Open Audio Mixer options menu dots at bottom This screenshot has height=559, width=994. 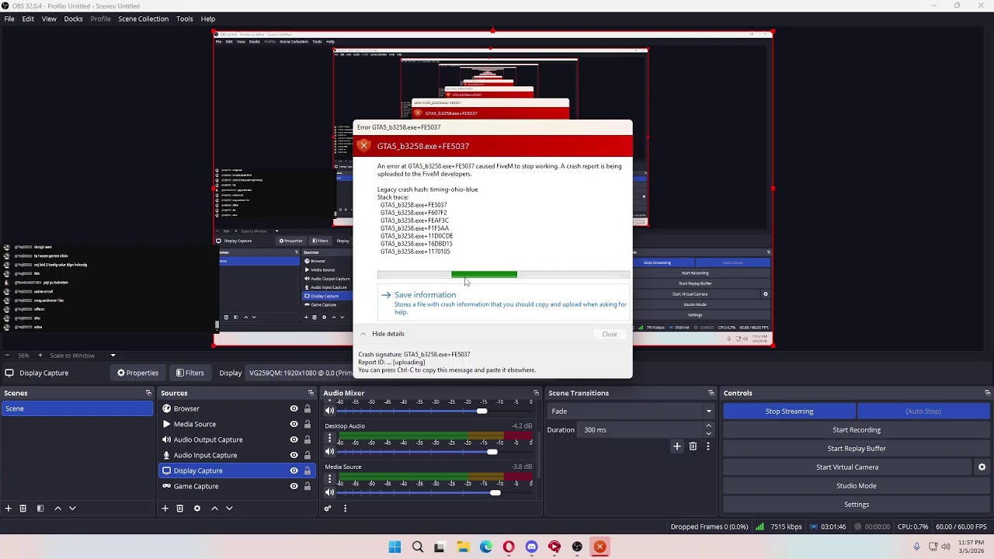(345, 509)
